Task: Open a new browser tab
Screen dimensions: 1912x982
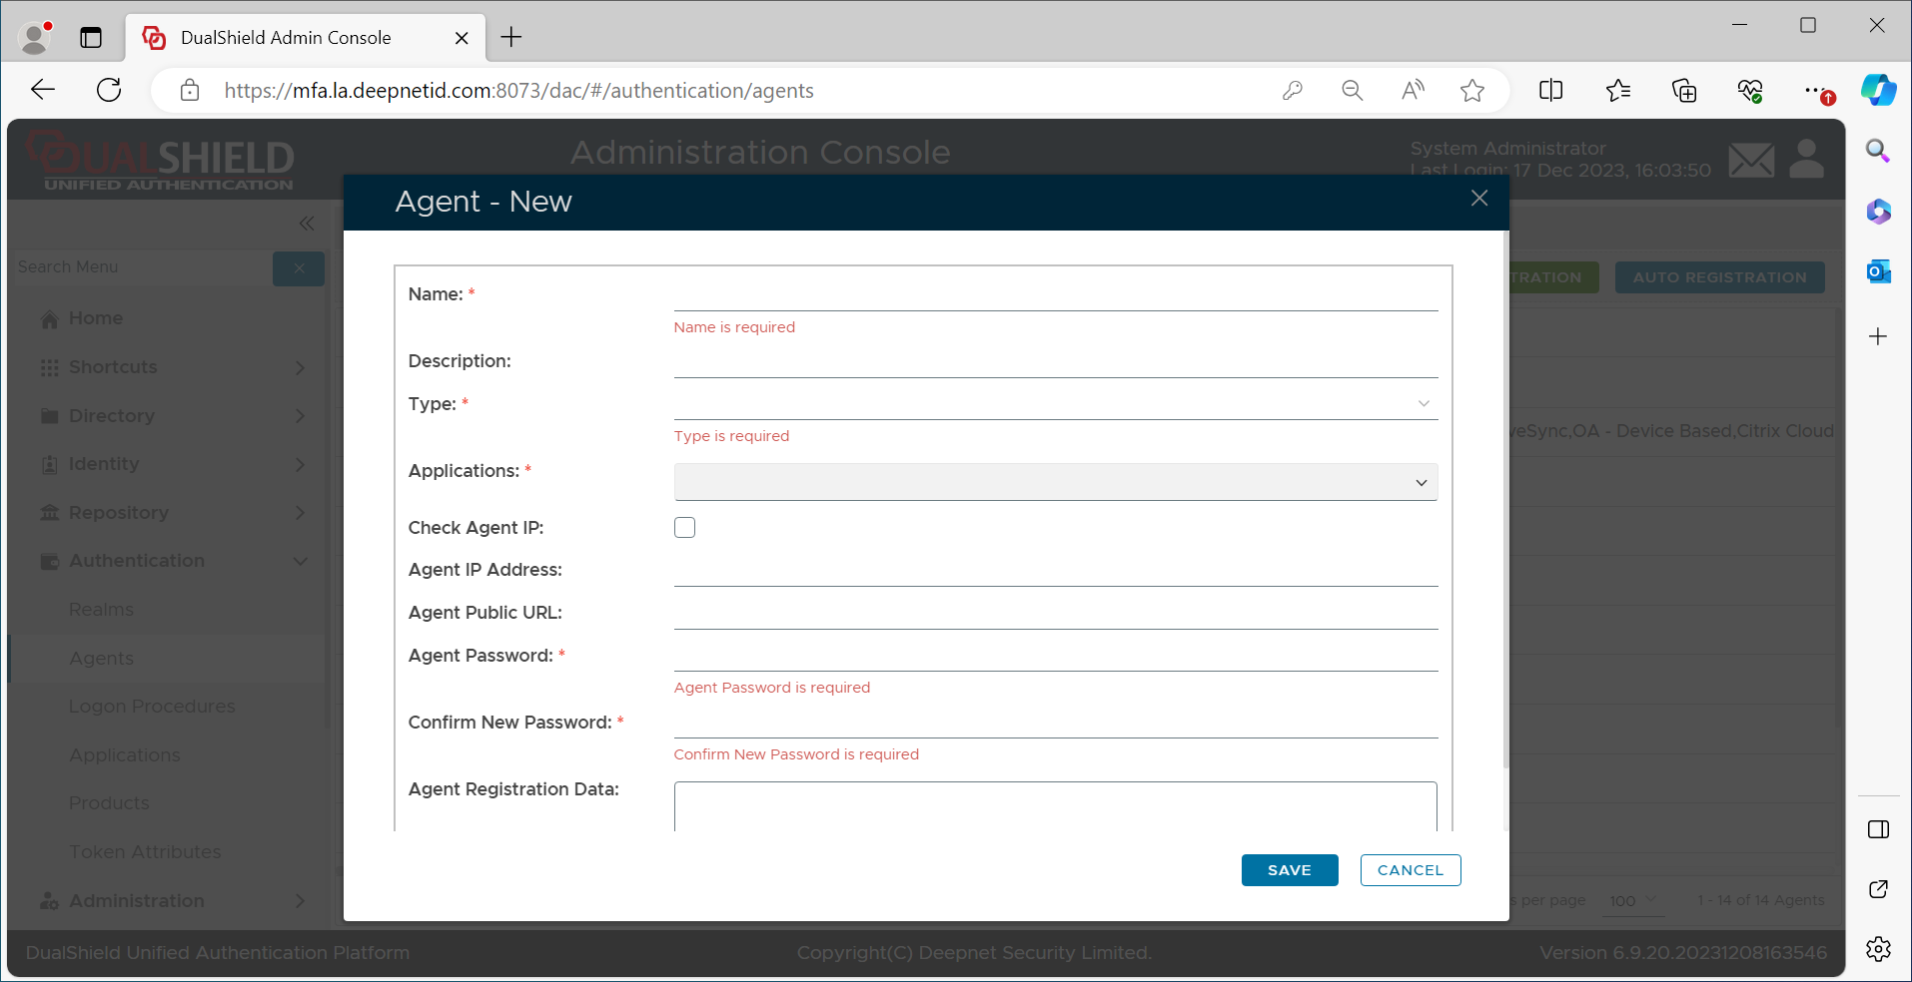Action: pyautogui.click(x=511, y=38)
